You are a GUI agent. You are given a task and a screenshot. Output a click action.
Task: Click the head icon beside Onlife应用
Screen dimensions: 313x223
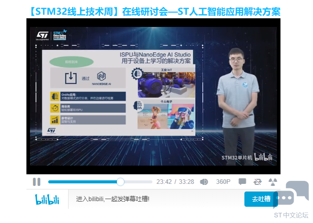[55, 97]
